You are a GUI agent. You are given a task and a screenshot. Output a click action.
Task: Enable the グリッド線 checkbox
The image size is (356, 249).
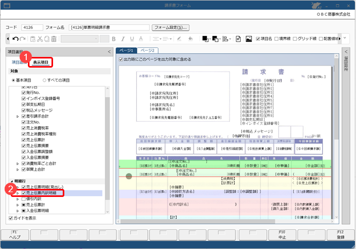click(295, 39)
